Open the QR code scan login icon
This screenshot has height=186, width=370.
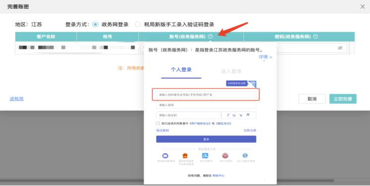(x=252, y=84)
